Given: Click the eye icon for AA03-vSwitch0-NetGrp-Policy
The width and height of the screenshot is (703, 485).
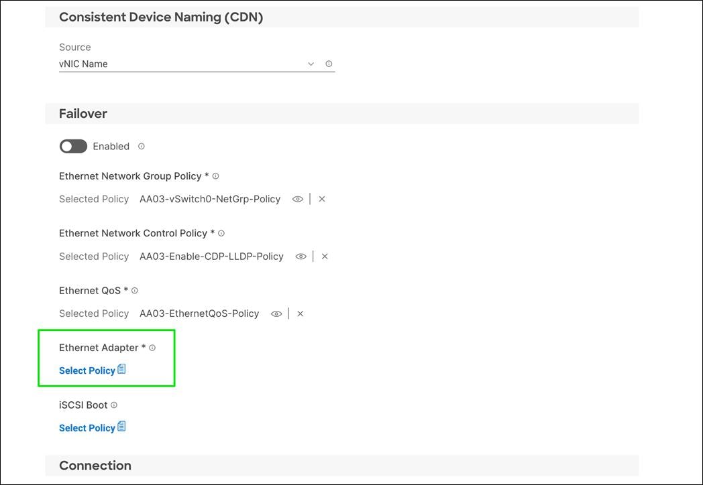Looking at the screenshot, I should coord(297,199).
